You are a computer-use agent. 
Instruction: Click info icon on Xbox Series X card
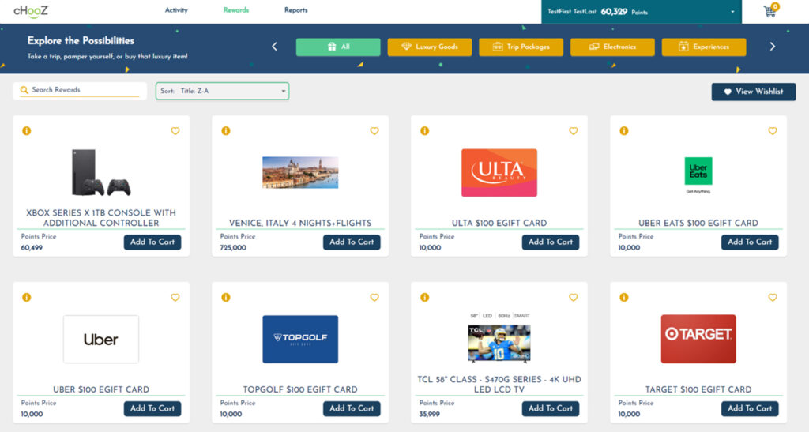27,131
